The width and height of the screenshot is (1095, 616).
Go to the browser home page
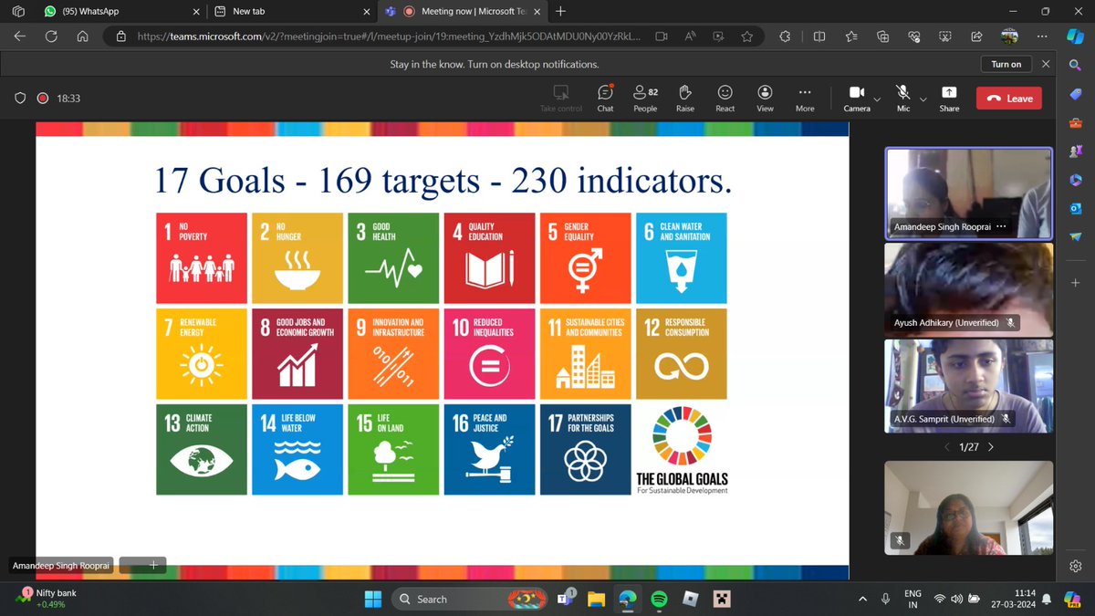click(x=82, y=37)
